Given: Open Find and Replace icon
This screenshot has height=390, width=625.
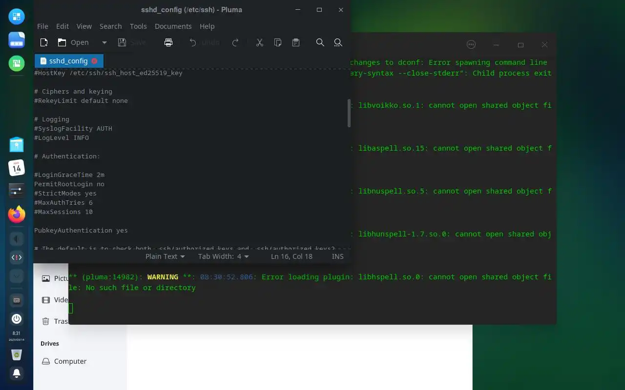Looking at the screenshot, I should [x=338, y=42].
